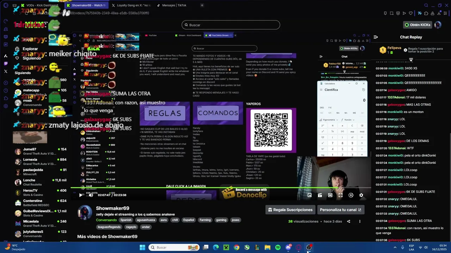Show hidden system tray icons

pos(395,247)
